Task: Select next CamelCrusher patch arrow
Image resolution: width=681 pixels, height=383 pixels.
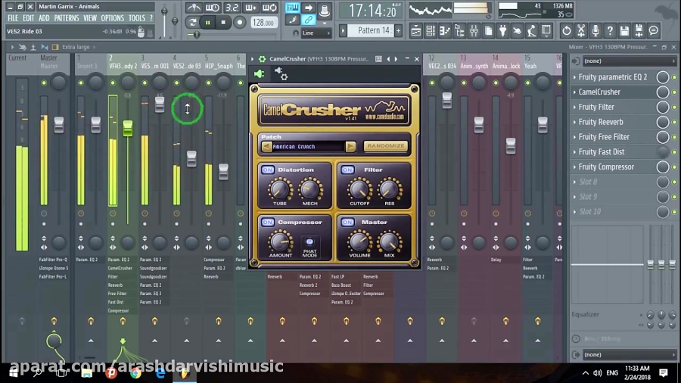Action: (350, 146)
